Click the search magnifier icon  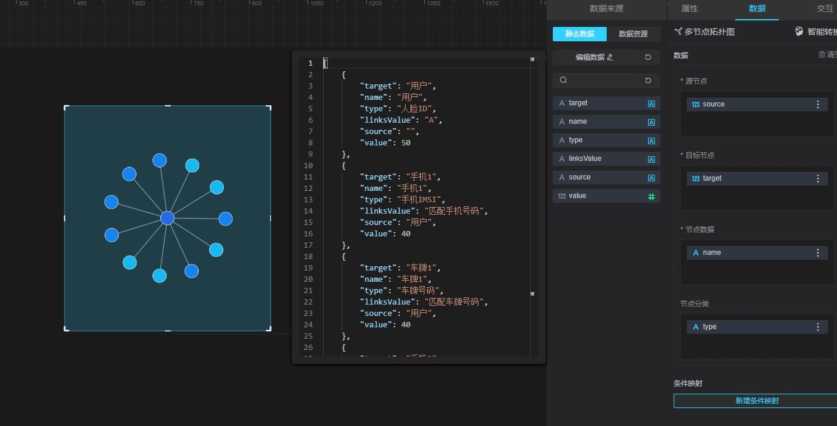pos(563,80)
